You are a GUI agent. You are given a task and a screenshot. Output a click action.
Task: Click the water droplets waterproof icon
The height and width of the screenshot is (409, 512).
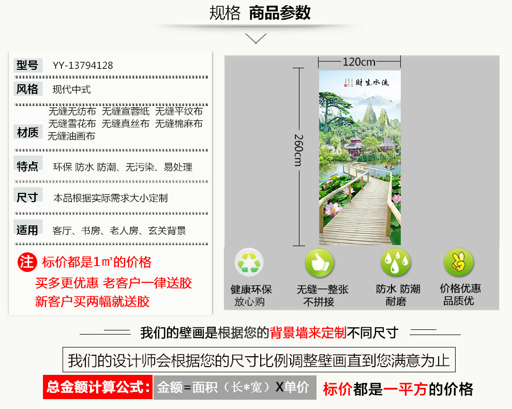[x=396, y=263]
